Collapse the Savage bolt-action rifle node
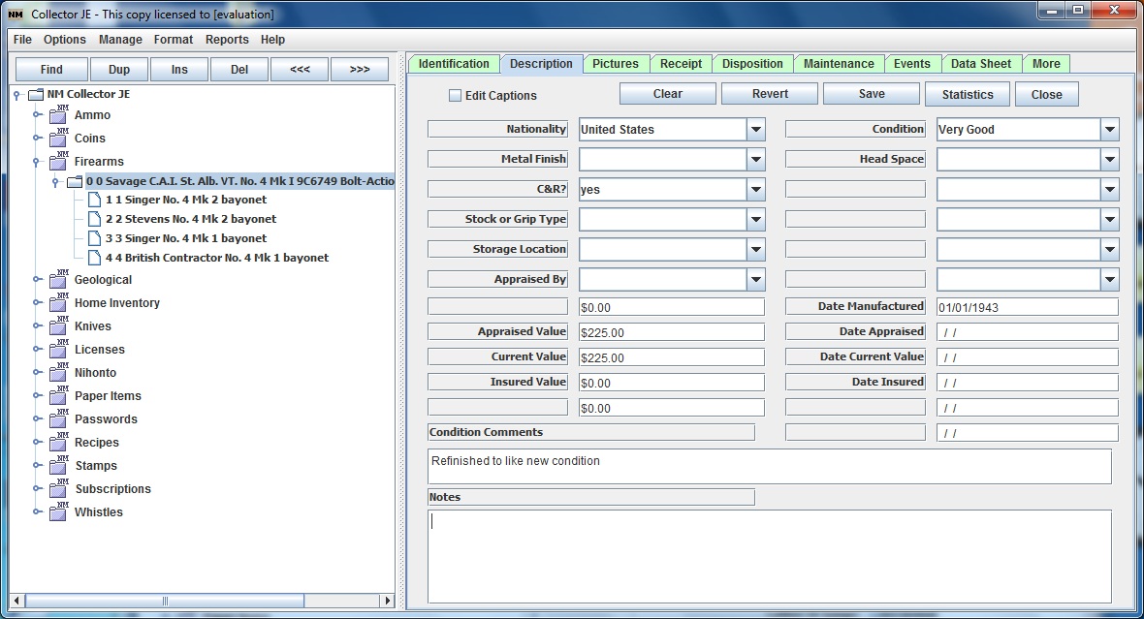 55,180
